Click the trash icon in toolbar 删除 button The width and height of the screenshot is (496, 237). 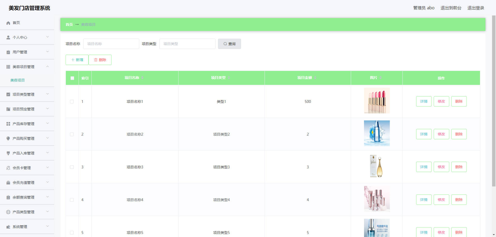[x=96, y=60]
